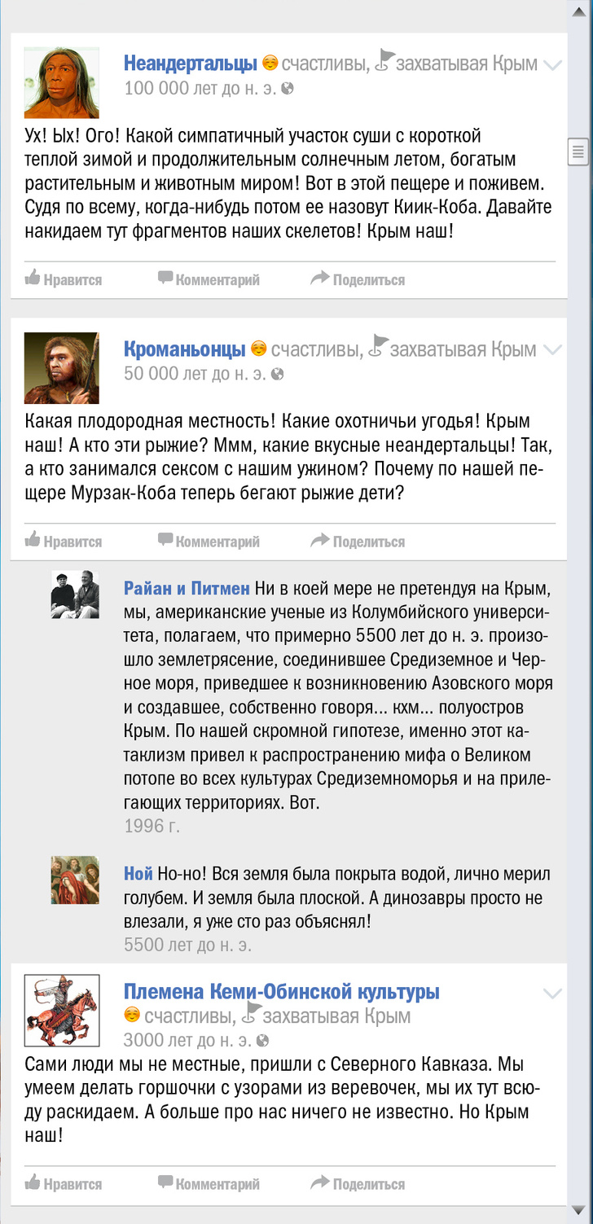Comment on the Неандертальцы post
Viewport: 593px width, 1224px height.
click(209, 279)
